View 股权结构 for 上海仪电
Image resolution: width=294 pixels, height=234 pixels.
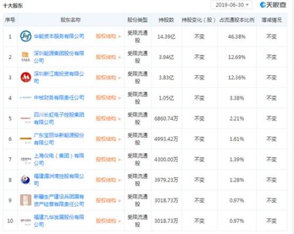point(108,160)
